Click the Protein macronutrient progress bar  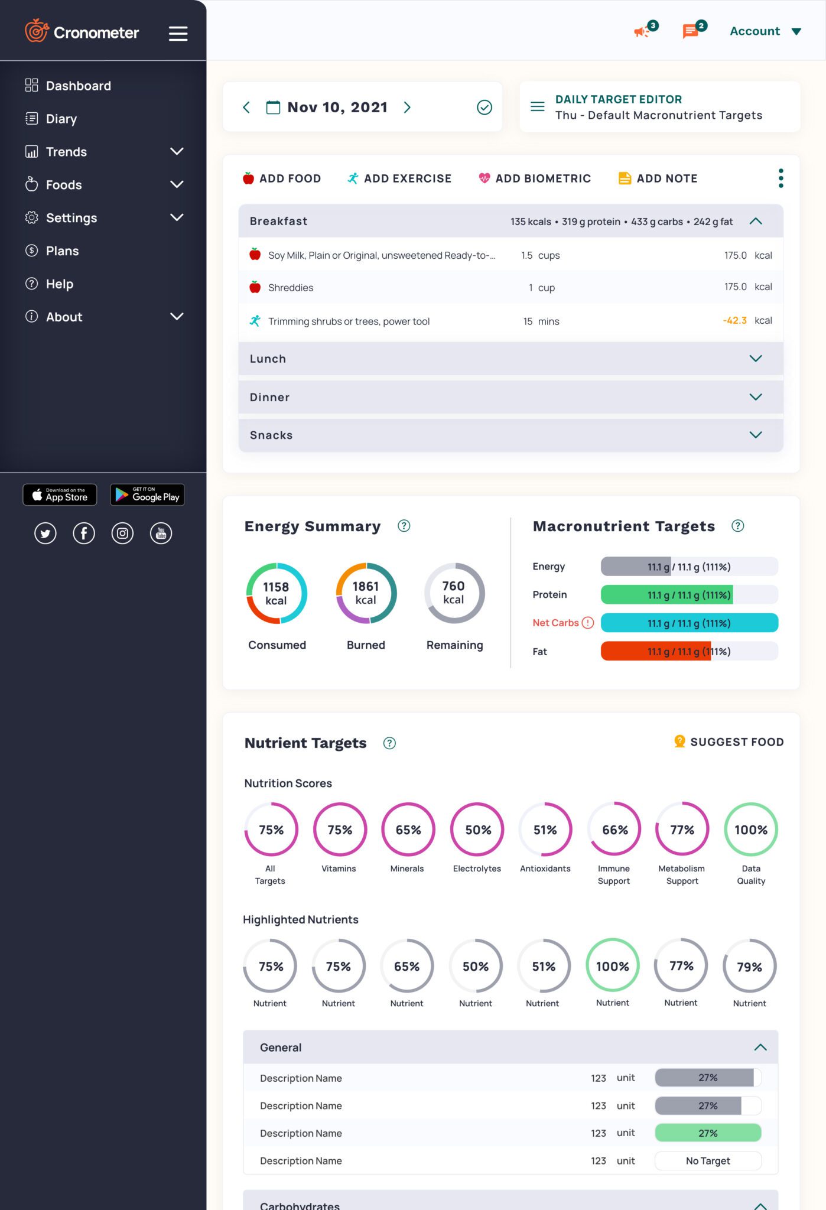(x=689, y=595)
